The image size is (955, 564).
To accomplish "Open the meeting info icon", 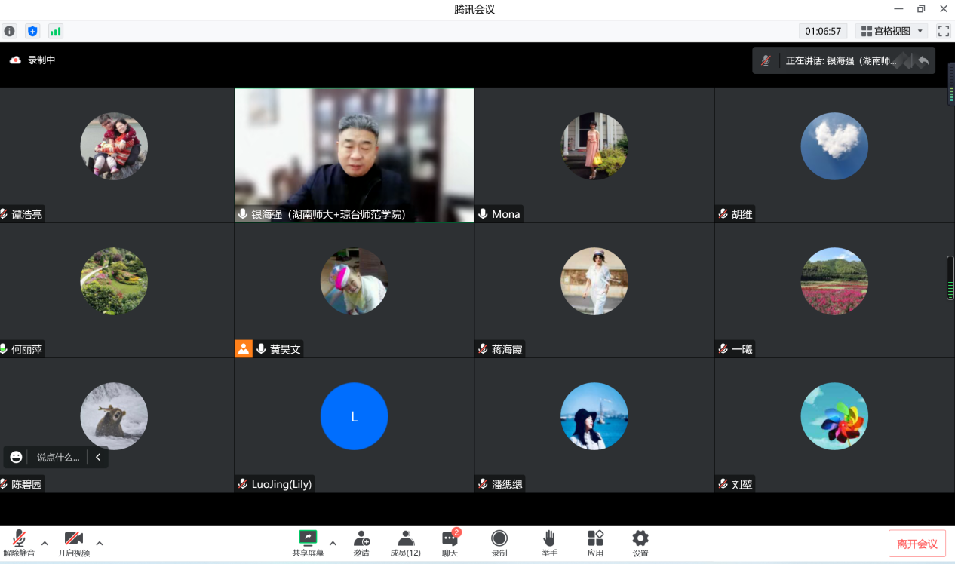I will (x=9, y=31).
